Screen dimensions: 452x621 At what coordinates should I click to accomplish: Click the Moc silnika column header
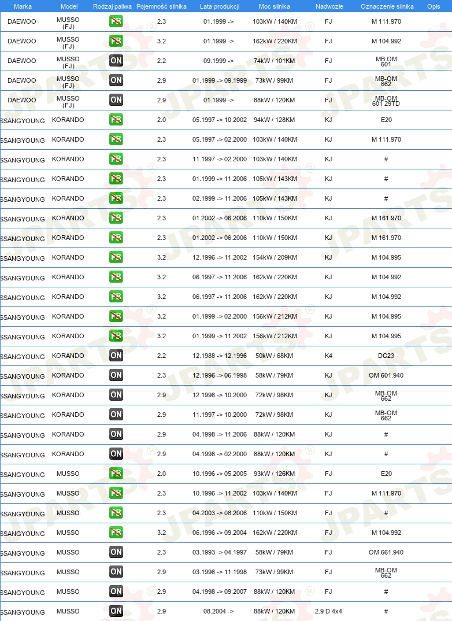click(x=275, y=6)
